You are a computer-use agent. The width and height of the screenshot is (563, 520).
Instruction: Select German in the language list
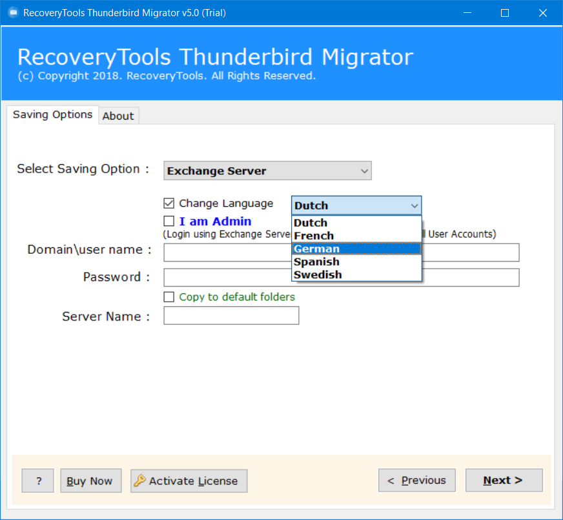click(x=356, y=249)
